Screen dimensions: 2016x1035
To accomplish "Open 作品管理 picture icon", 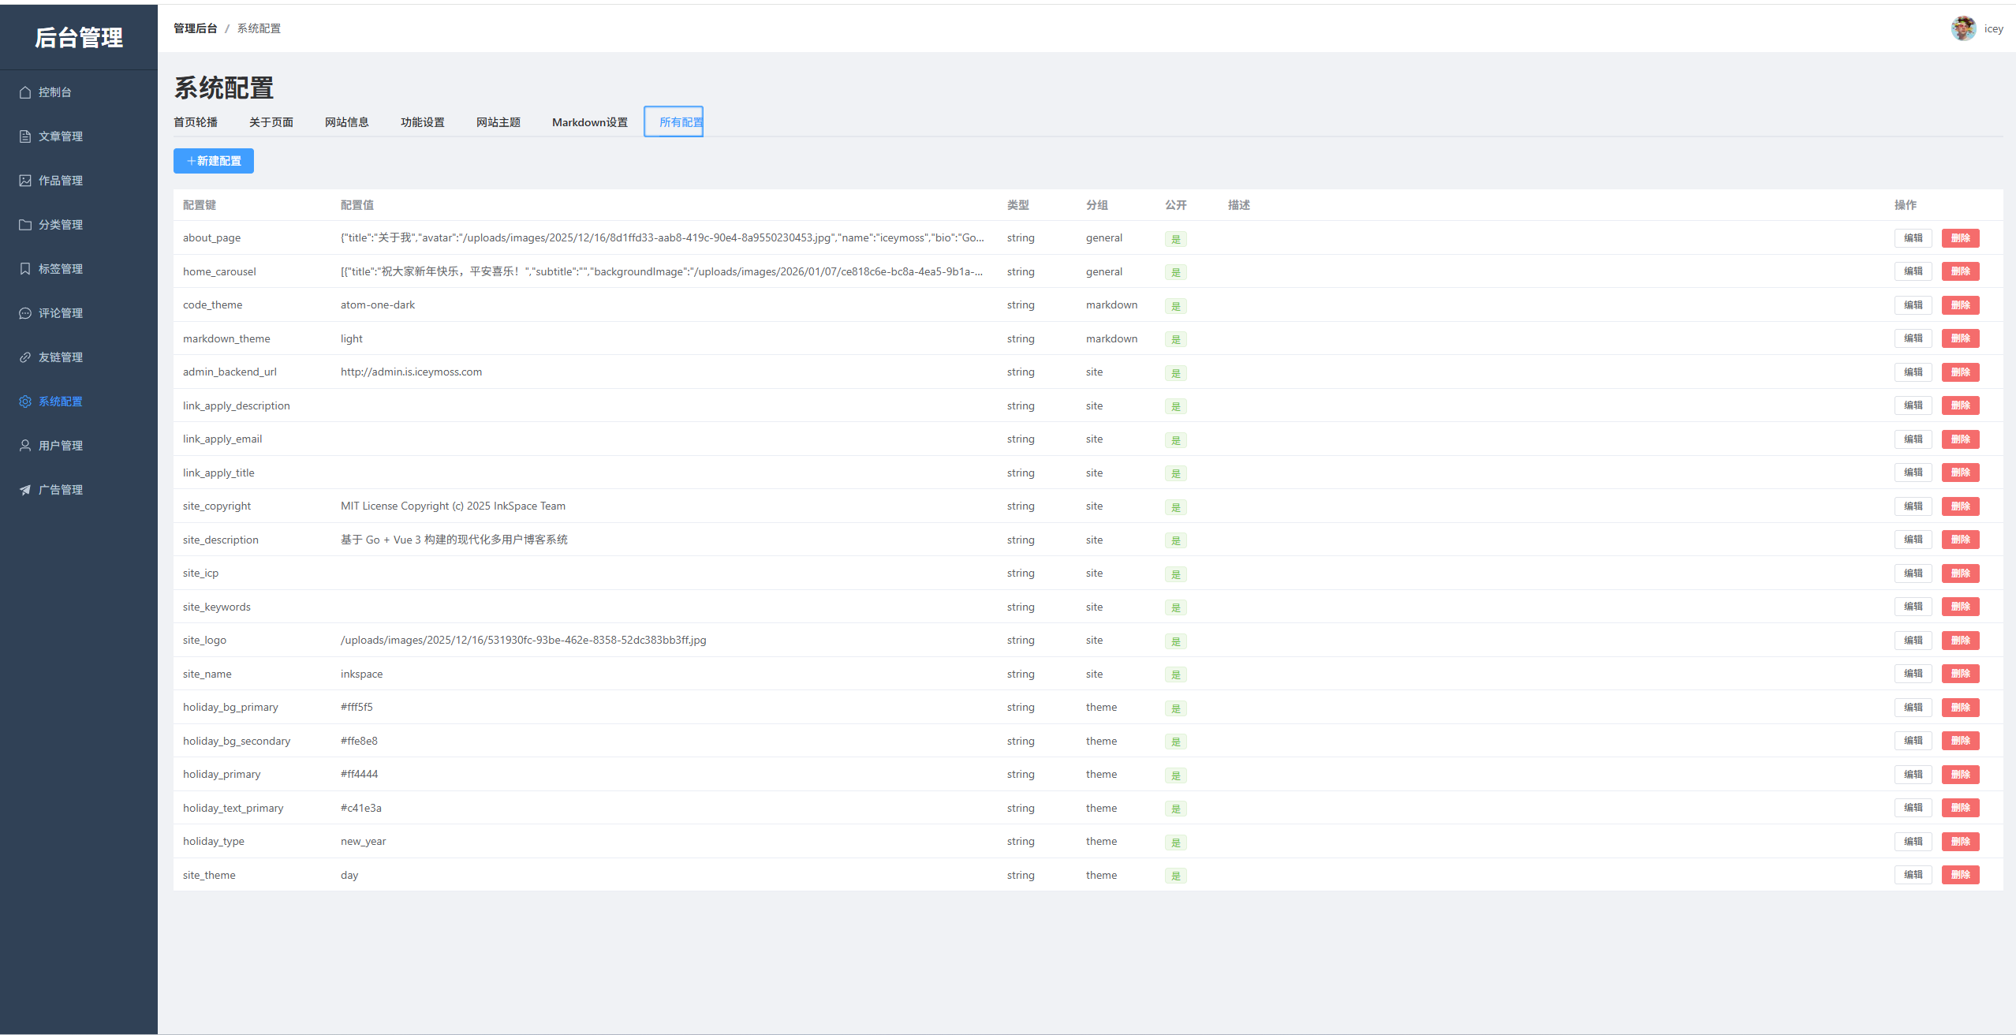I will click(25, 181).
